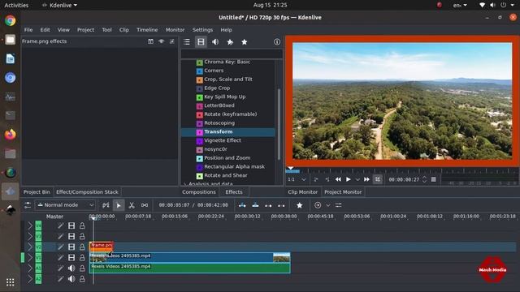Image resolution: width=520 pixels, height=292 pixels.
Task: Show custom effects category
Action: coord(230,41)
